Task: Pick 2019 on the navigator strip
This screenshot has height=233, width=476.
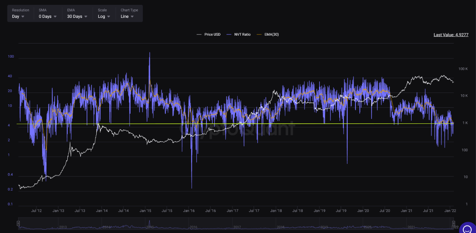Action: [x=324, y=227]
